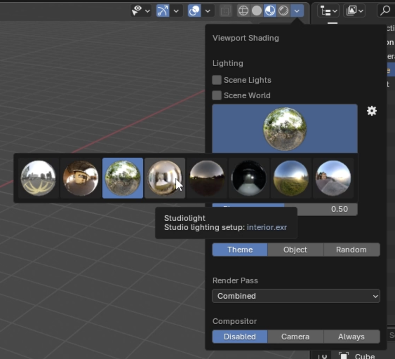
Task: Select the highlighted forest HDRI sphere
Action: [123, 178]
